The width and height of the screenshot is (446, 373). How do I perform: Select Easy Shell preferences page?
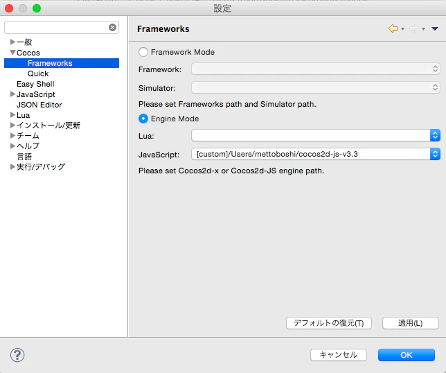[x=35, y=84]
